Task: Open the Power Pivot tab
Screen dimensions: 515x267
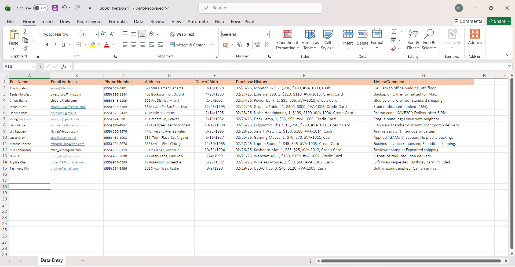Action: (243, 21)
